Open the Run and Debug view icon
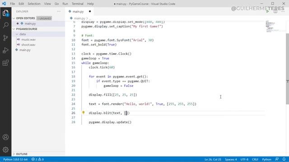The height and width of the screenshot is (162, 289). click(x=5, y=50)
